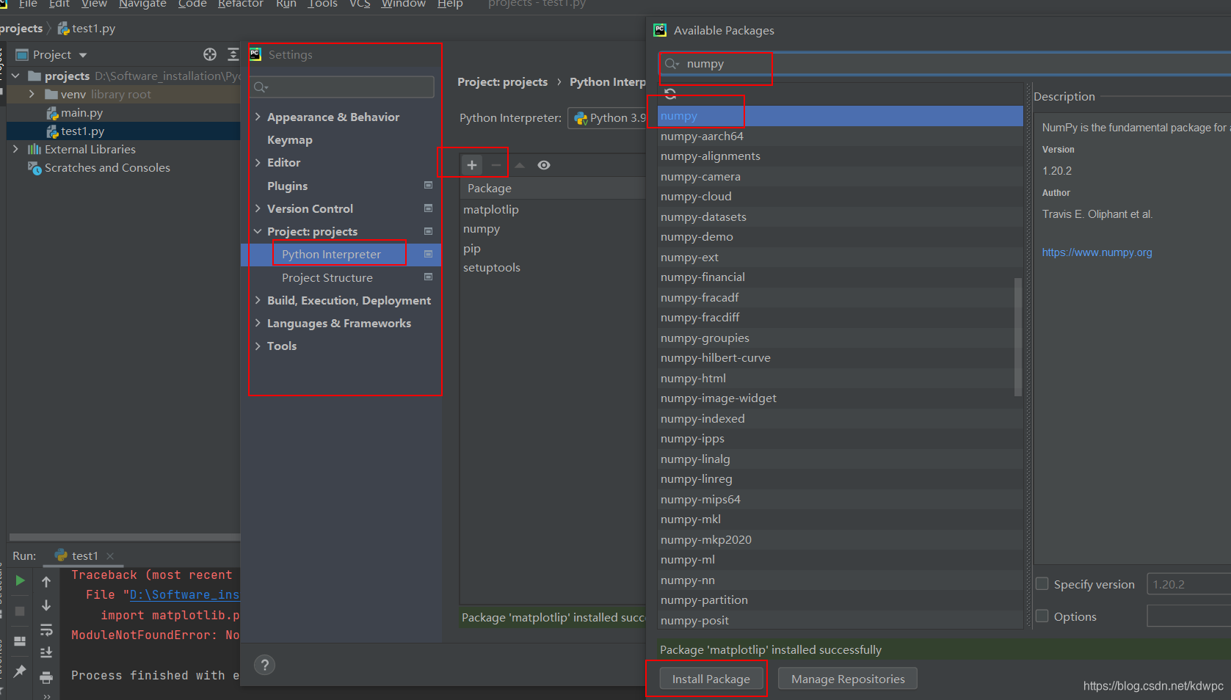The height and width of the screenshot is (700, 1231).
Task: Click Scroll to End icon in Run panel
Action: 46,652
